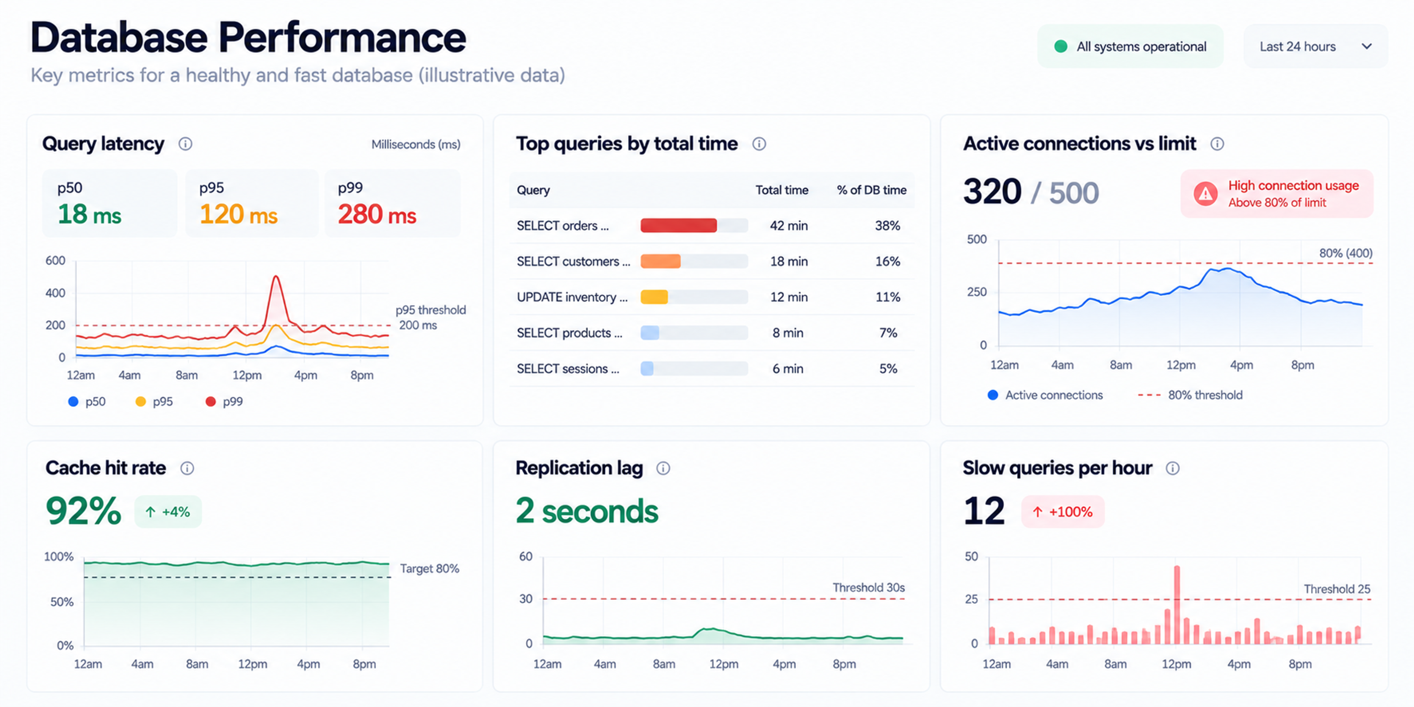Select the p99 280 ms card

(x=393, y=204)
